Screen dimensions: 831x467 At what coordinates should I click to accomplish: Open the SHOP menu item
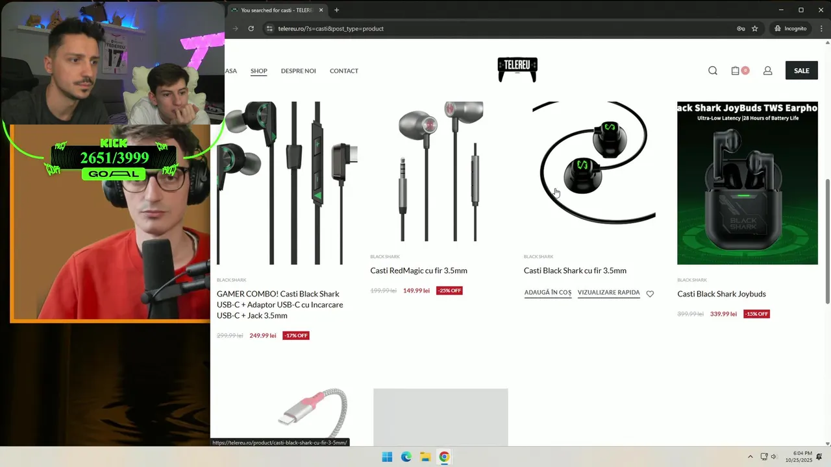tap(259, 71)
